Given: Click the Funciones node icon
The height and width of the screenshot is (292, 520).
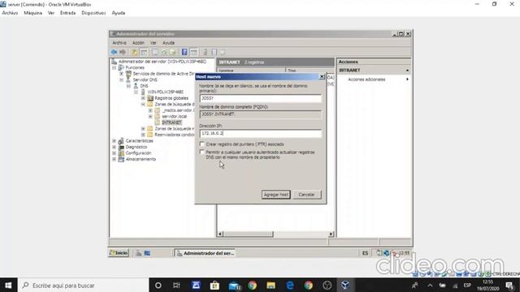Looking at the screenshot, I should coord(121,67).
